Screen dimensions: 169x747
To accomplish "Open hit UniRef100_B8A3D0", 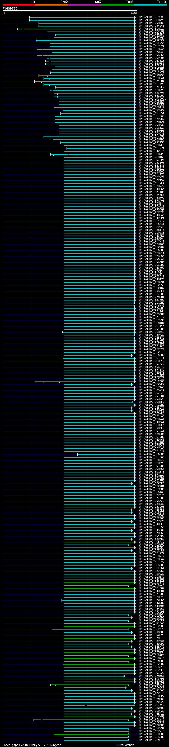I will pos(151,454).
